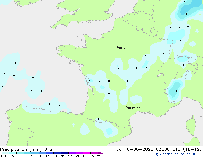203x157 pixels.
Task: Click the '(18+12)' forecast run text
Action: tap(192, 149)
